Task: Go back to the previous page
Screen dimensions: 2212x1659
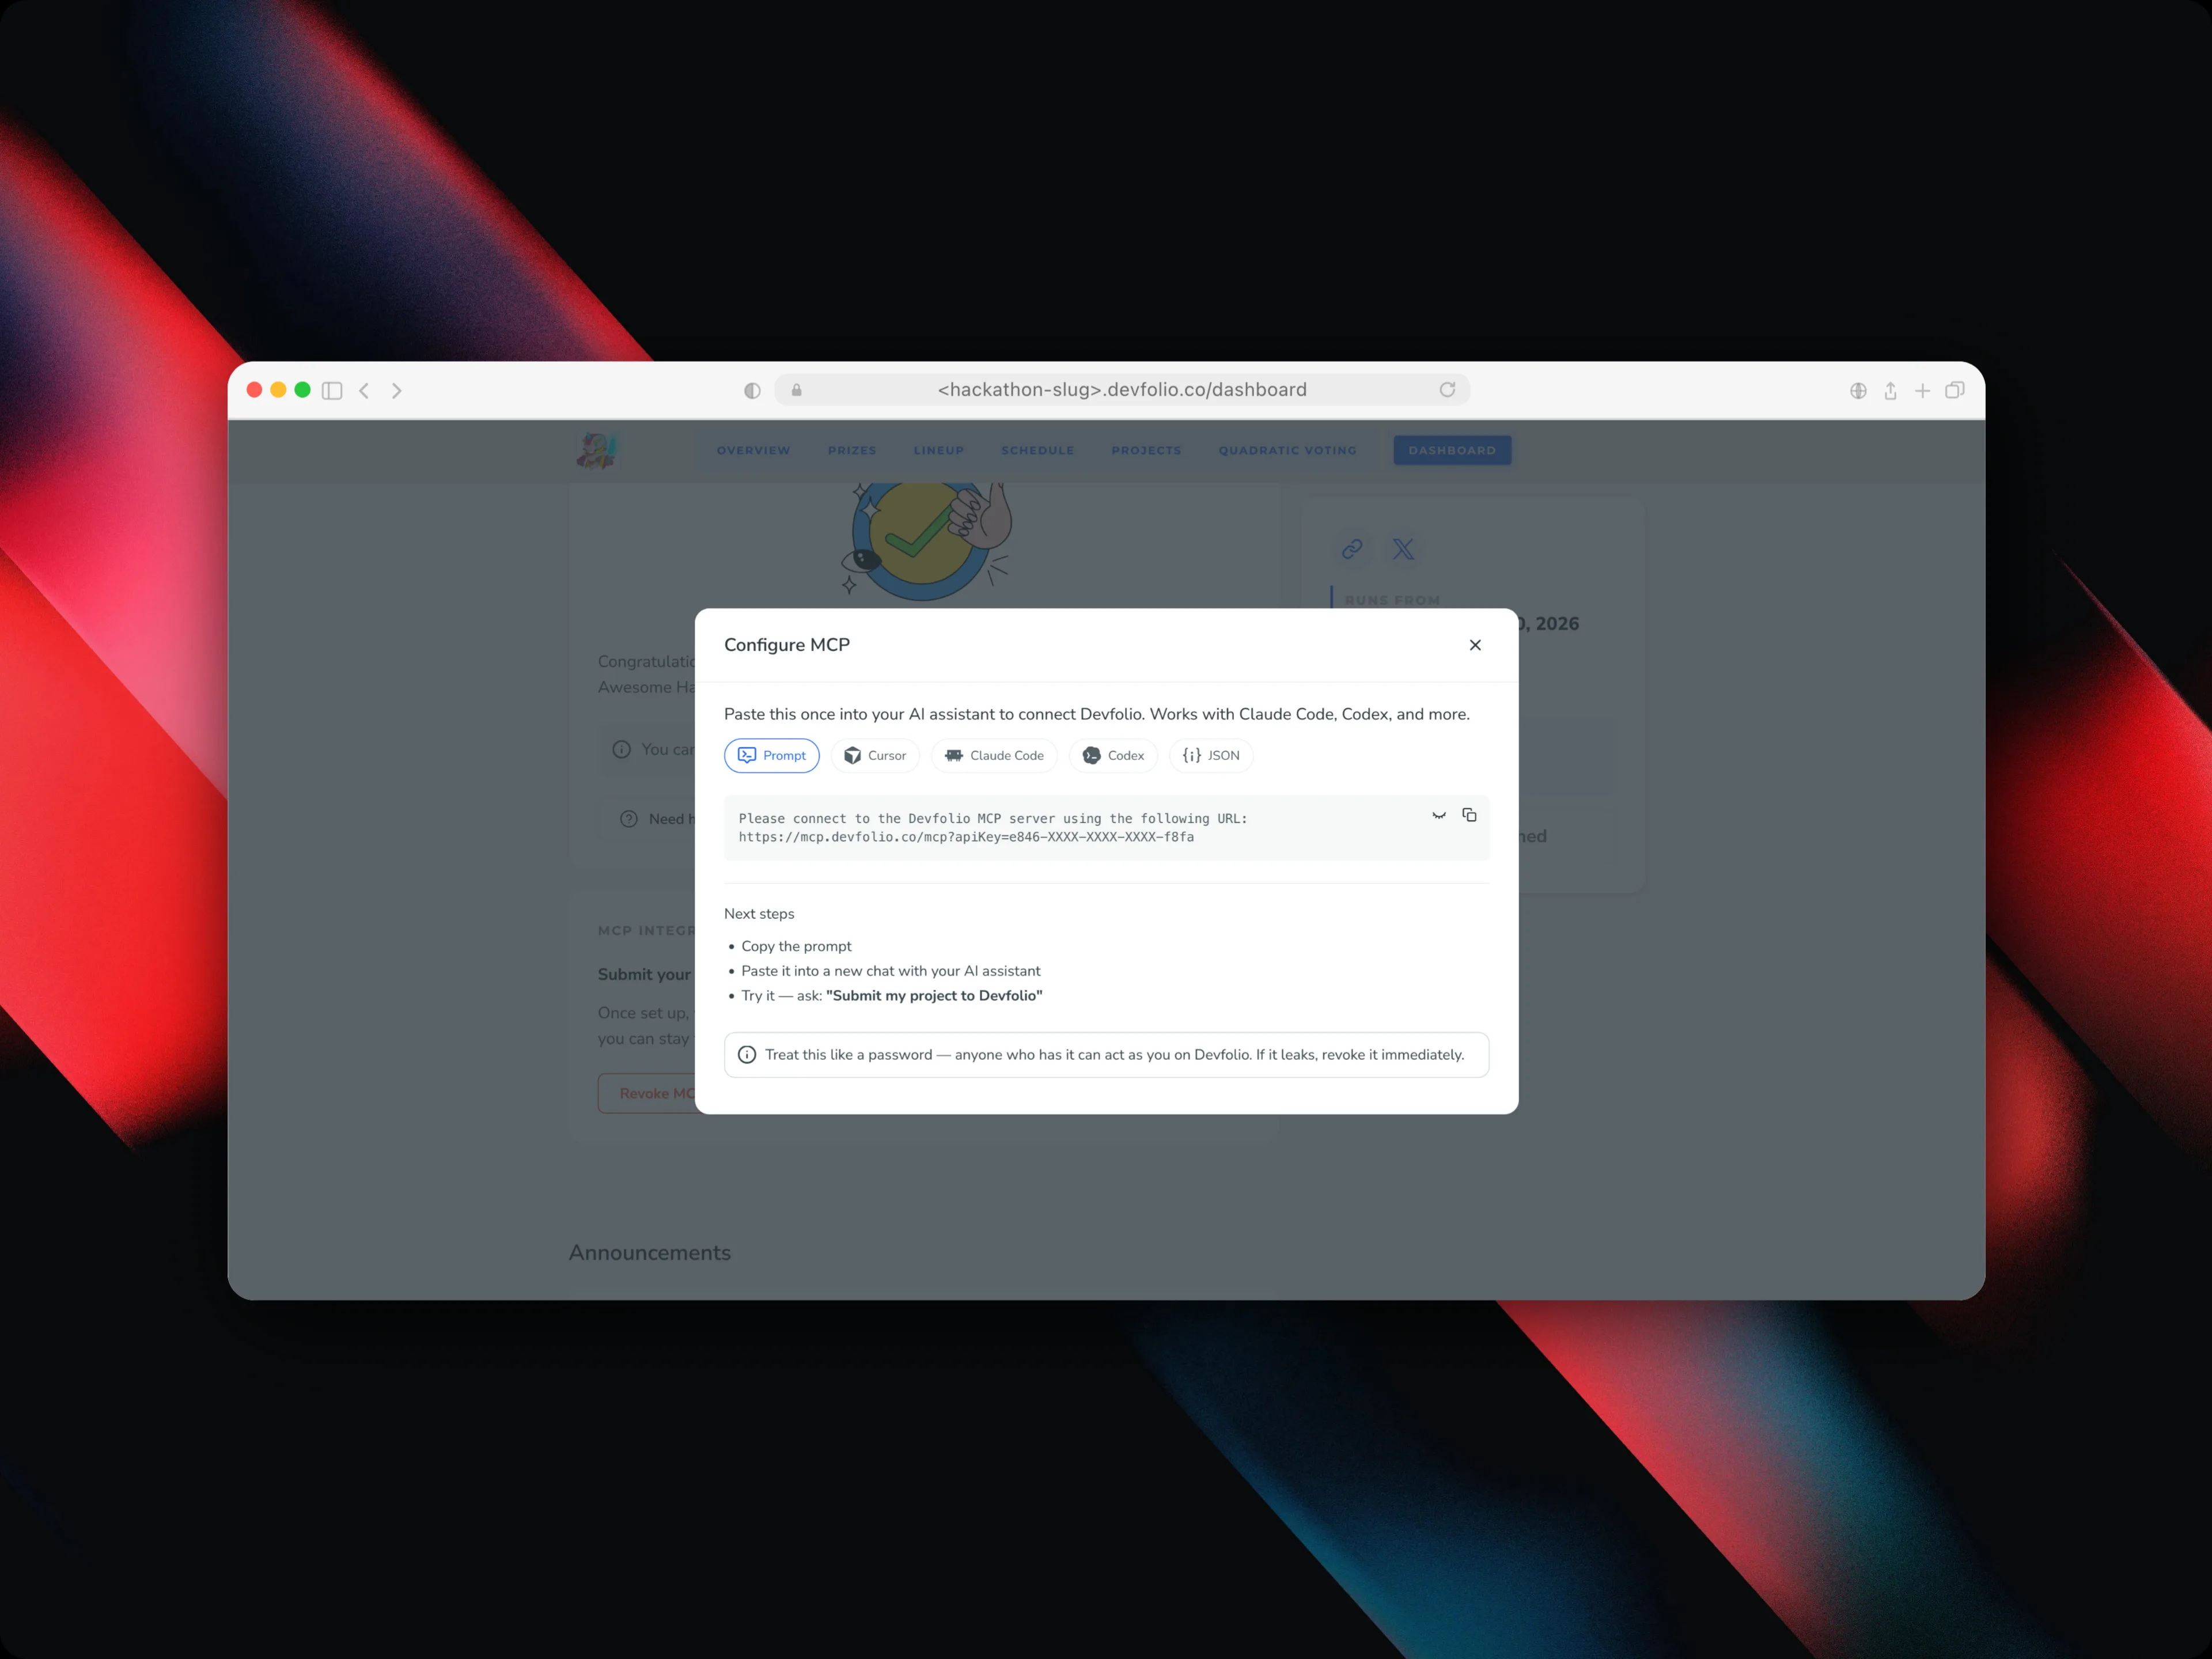Action: (x=365, y=390)
